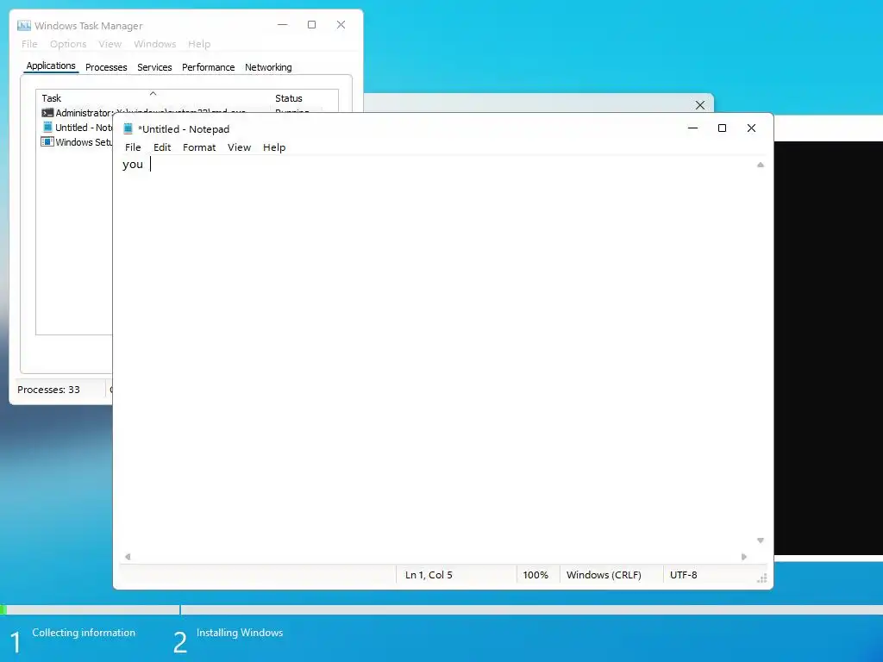Switch to the Performance tab
The height and width of the screenshot is (662, 883).
[209, 67]
